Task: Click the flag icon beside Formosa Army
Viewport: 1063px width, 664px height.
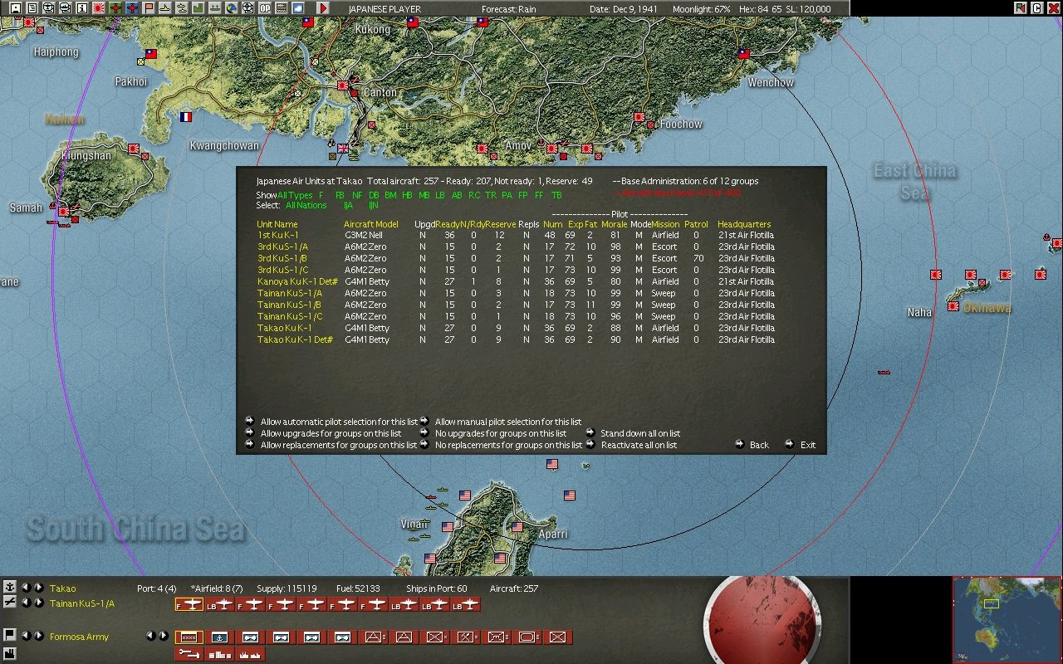Action: click(x=9, y=636)
